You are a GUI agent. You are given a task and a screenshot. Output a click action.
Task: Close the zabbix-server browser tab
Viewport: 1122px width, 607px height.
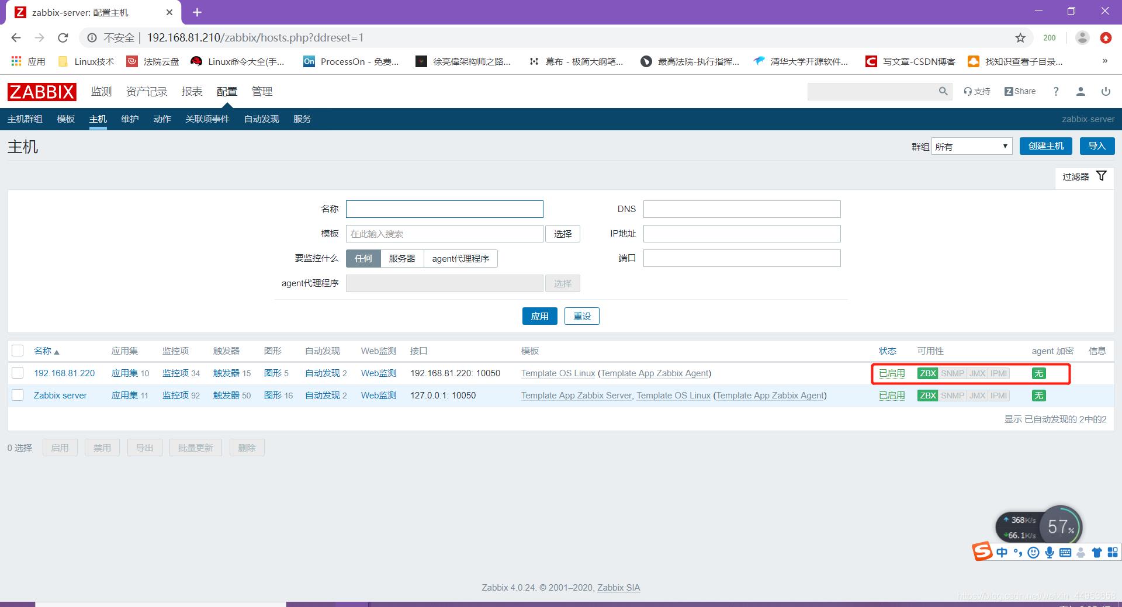point(169,12)
